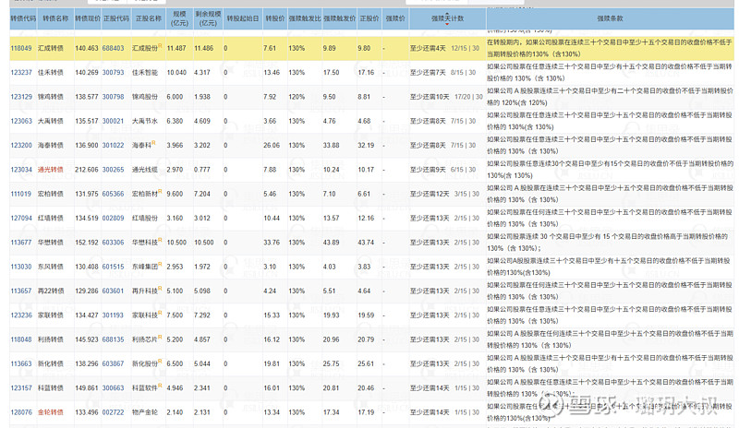
Task: Sort by 转债名称 column header
Action: pos(55,18)
